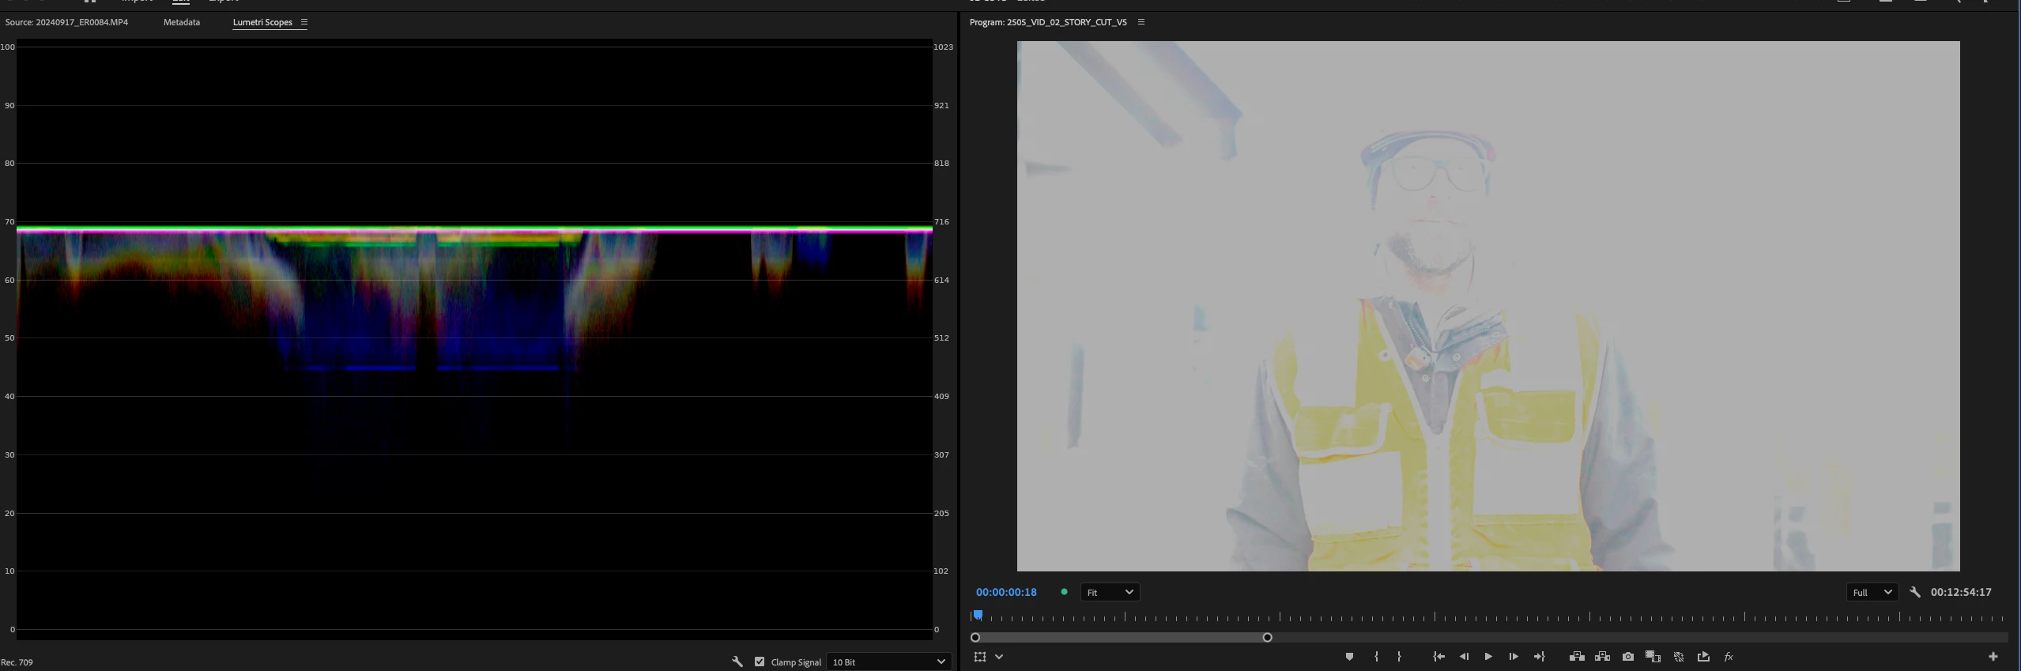Add a marker with the marker button
The width and height of the screenshot is (2021, 671).
tap(1349, 657)
